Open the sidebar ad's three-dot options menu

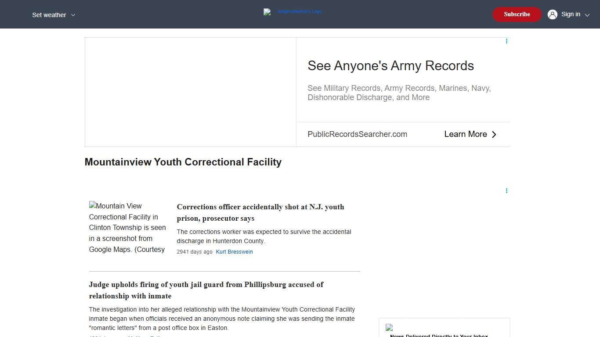pyautogui.click(x=506, y=190)
